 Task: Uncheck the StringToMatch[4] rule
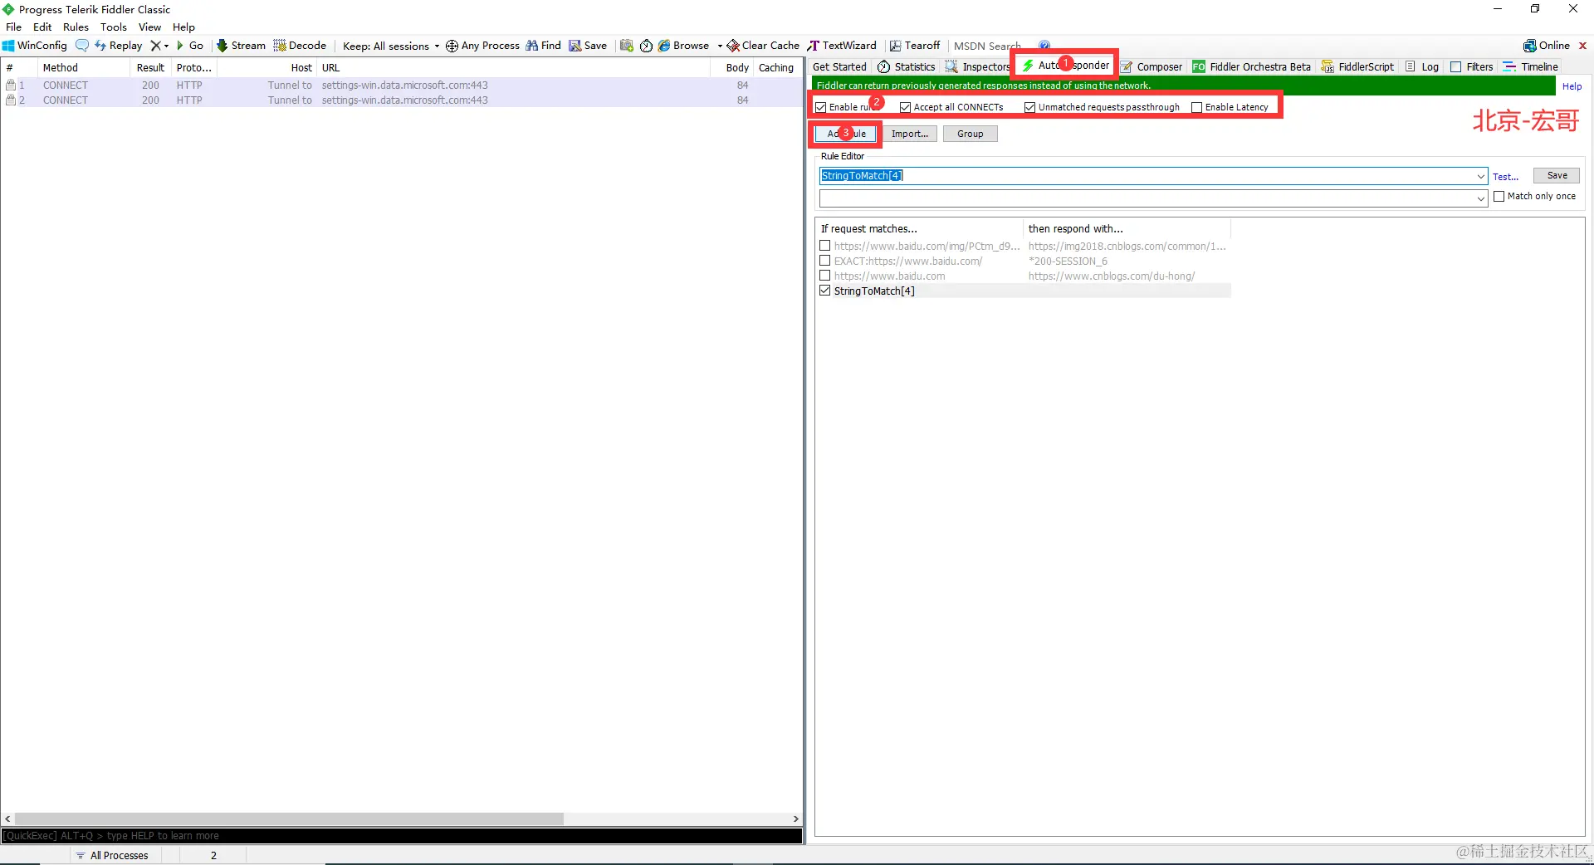(x=825, y=291)
